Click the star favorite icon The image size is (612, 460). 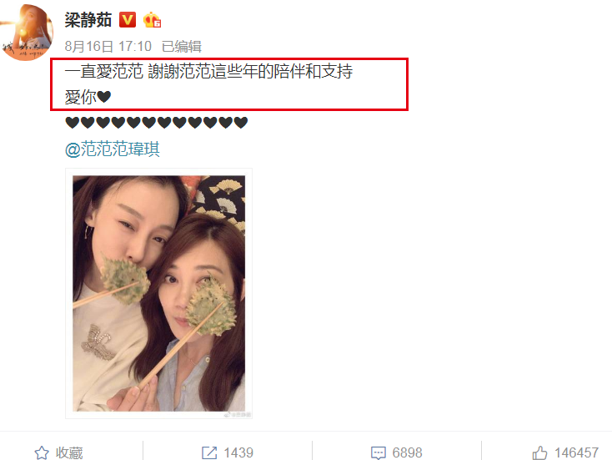coord(42,452)
